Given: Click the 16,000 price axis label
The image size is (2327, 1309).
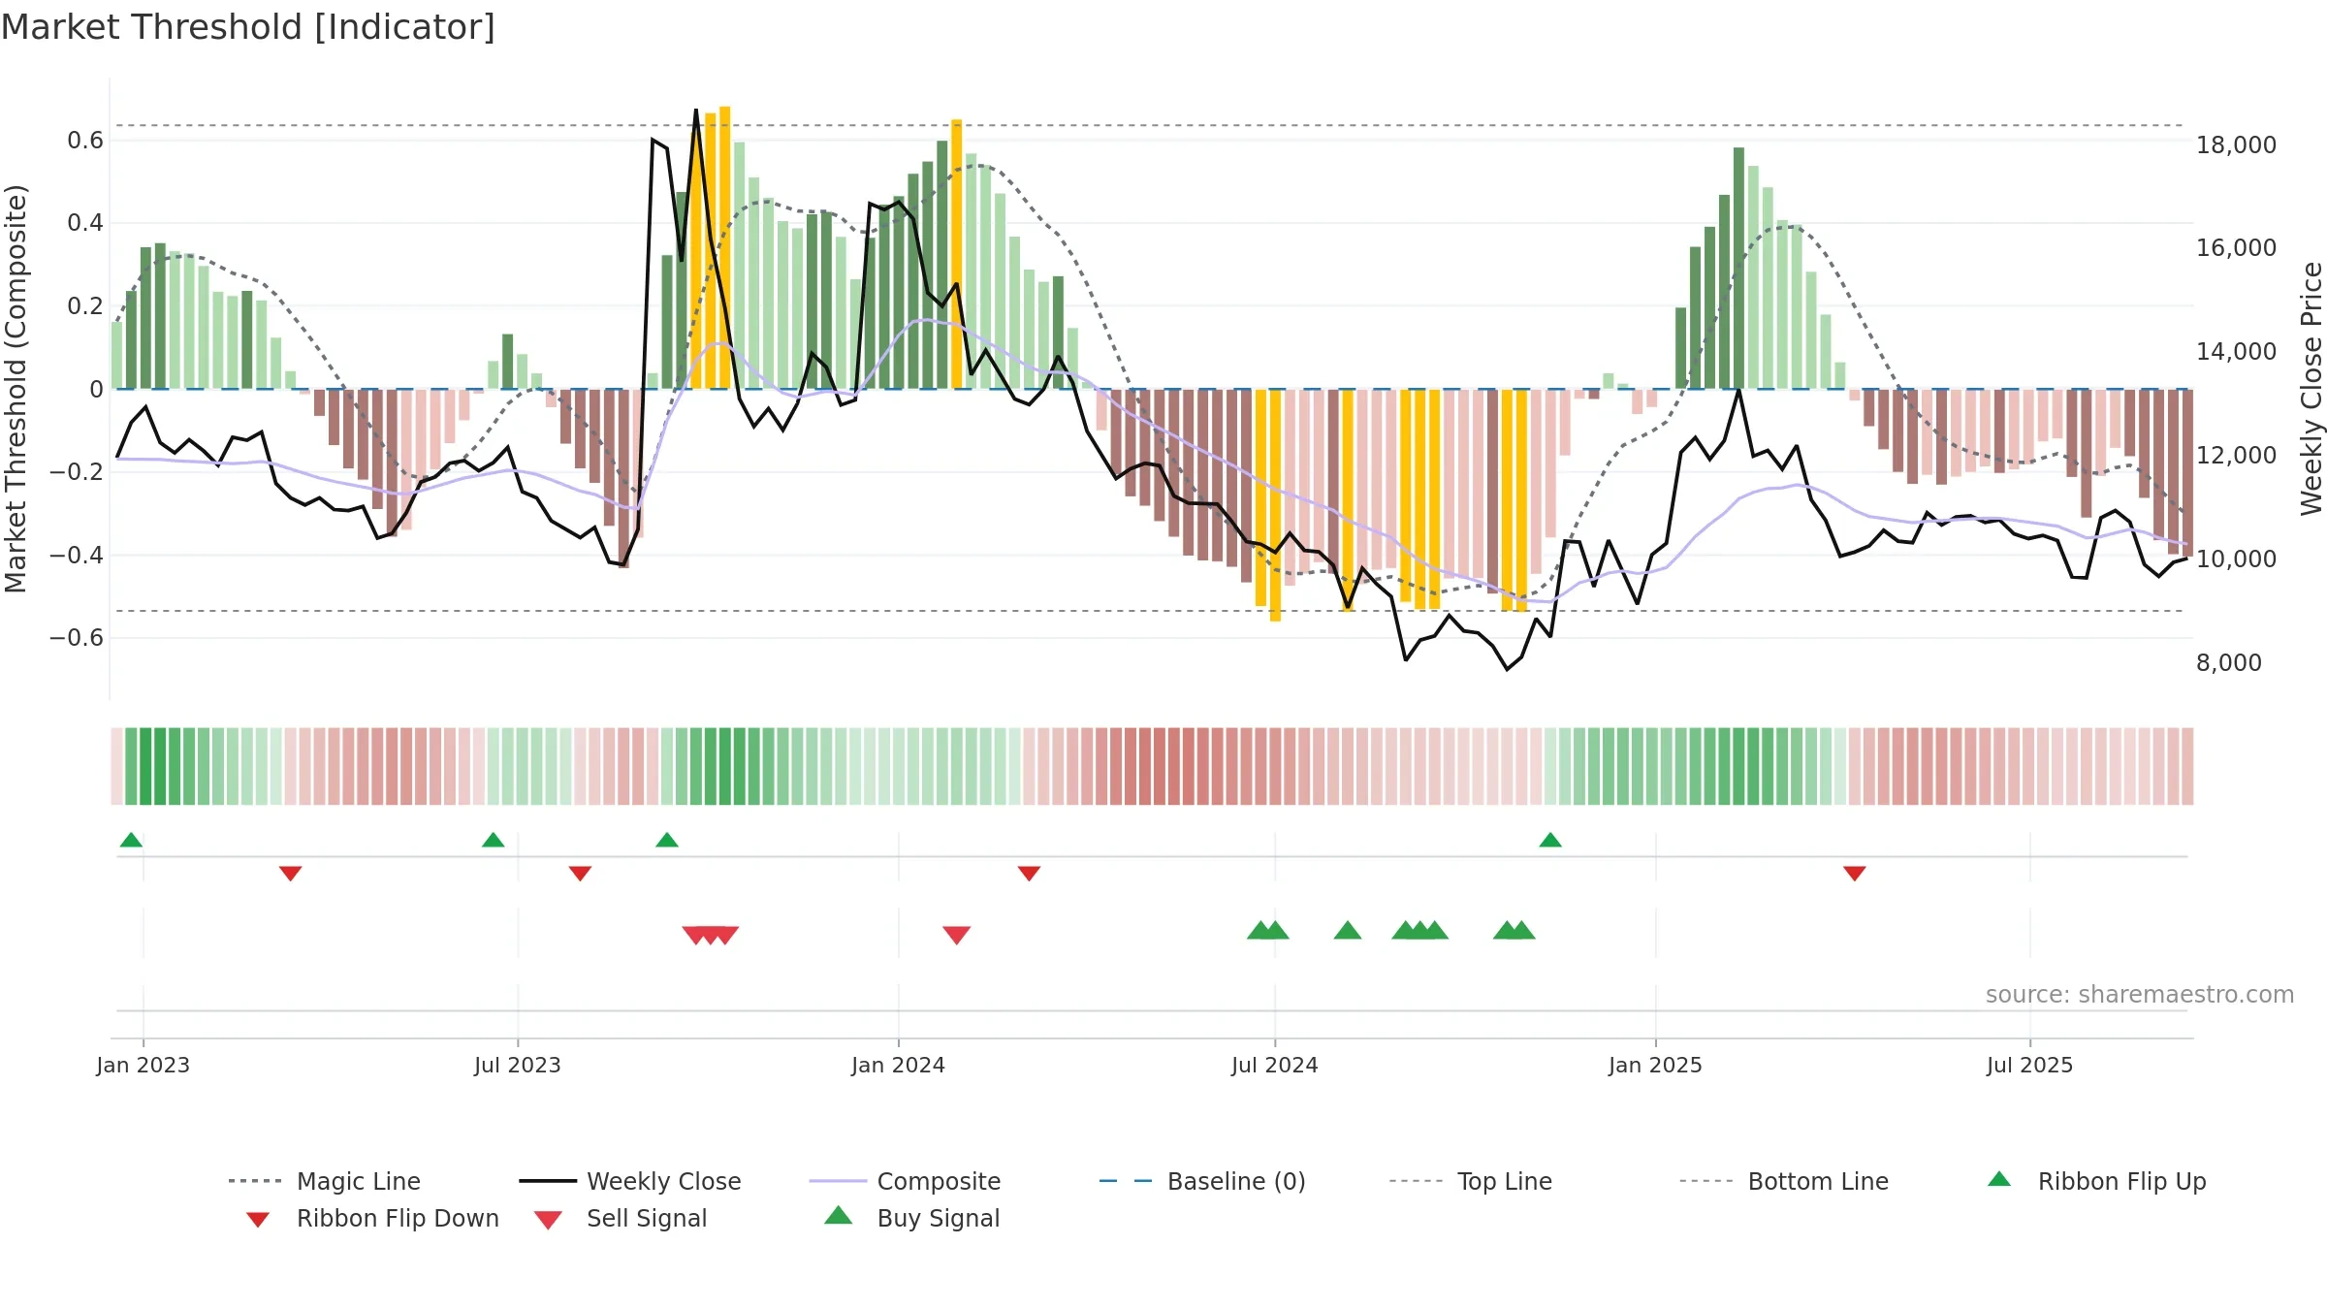Looking at the screenshot, I should point(2237,248).
